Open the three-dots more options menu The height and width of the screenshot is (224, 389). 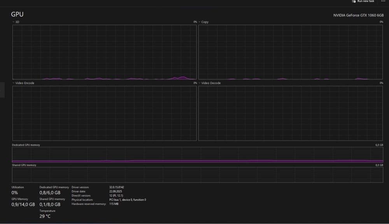tap(383, 1)
